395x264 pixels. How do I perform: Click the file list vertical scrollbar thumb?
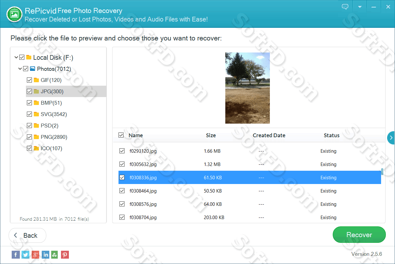[x=382, y=171]
